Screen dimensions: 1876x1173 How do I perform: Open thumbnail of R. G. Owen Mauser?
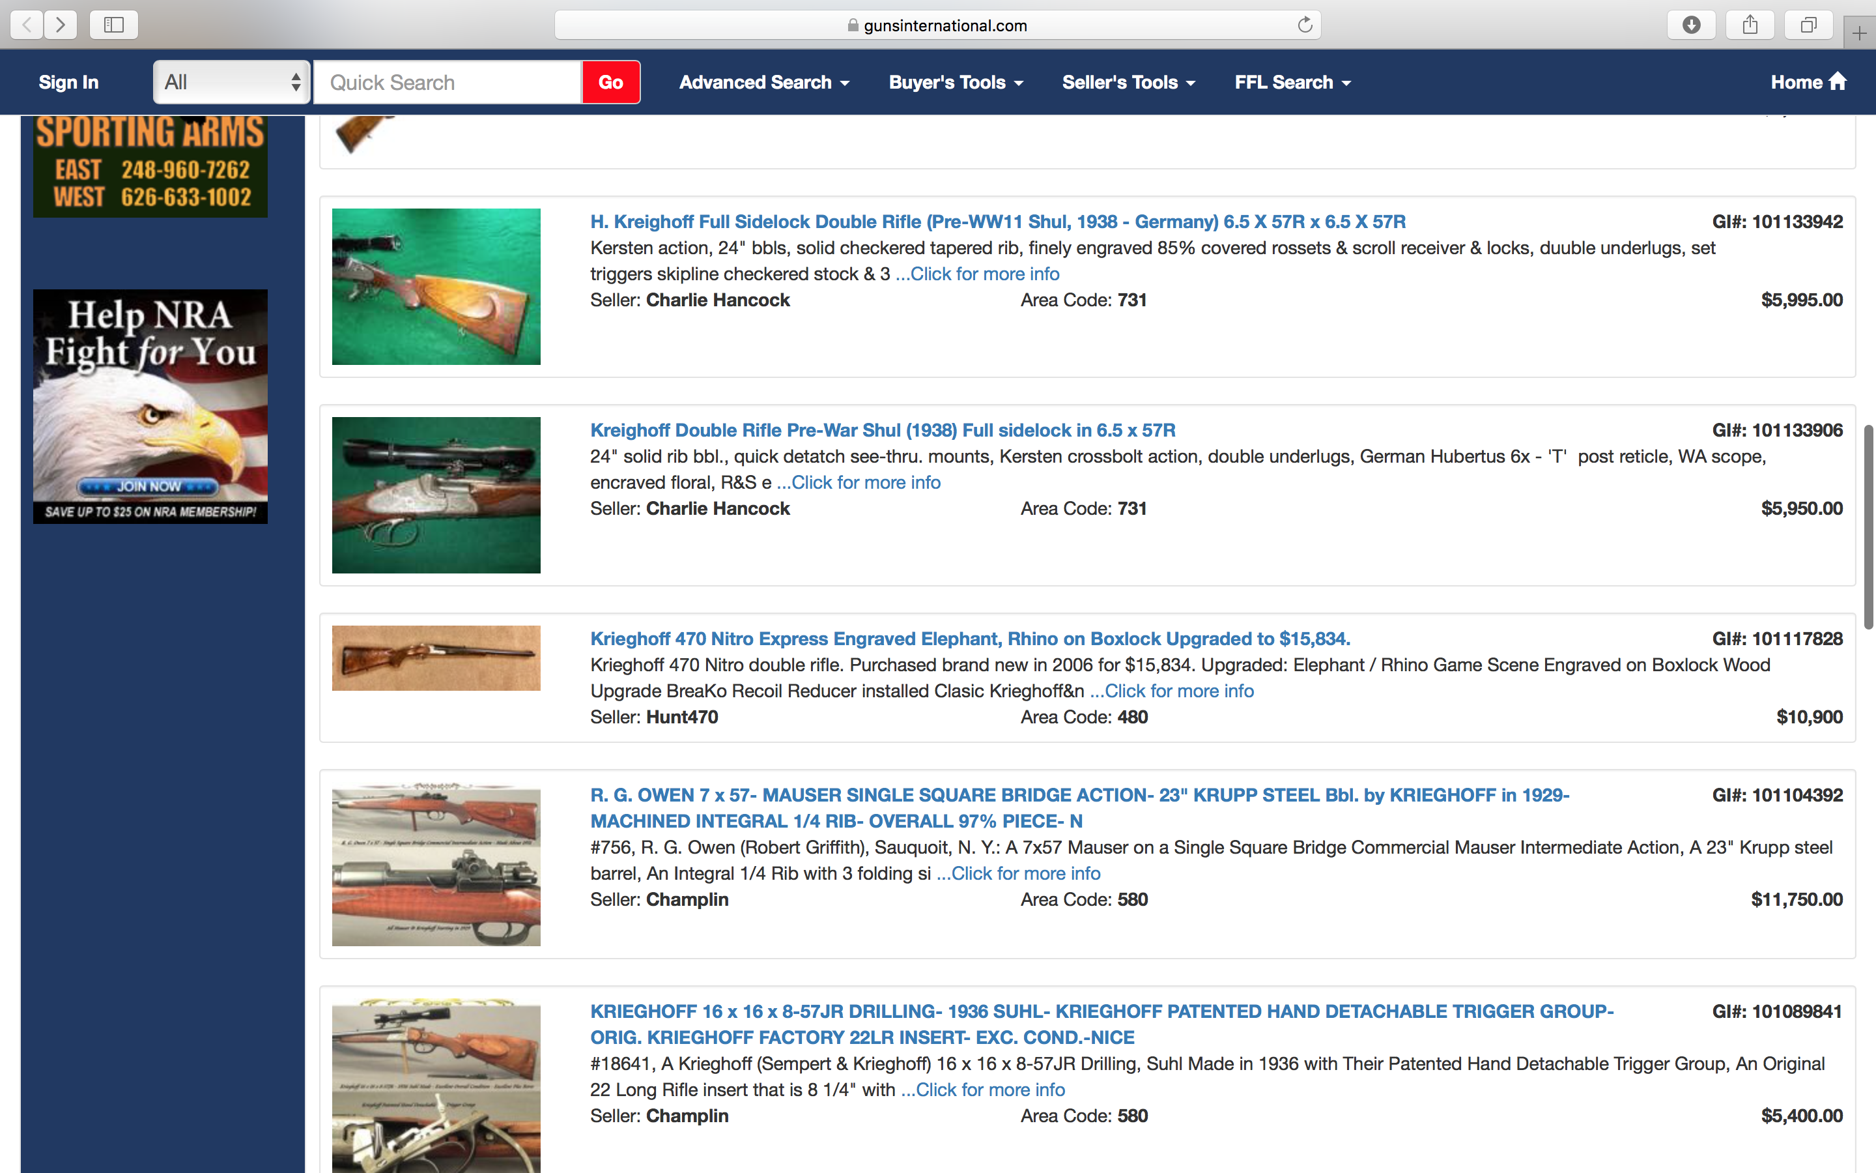pos(436,864)
